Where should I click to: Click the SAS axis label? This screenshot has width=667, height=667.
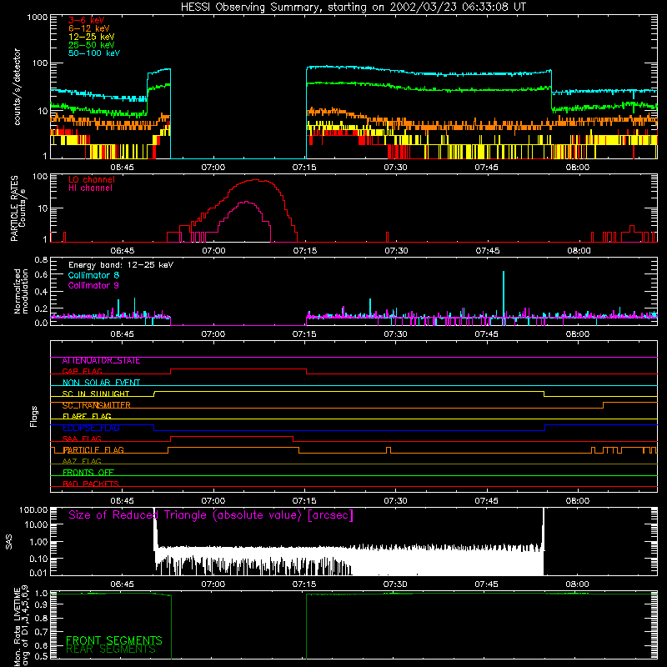click(x=9, y=543)
